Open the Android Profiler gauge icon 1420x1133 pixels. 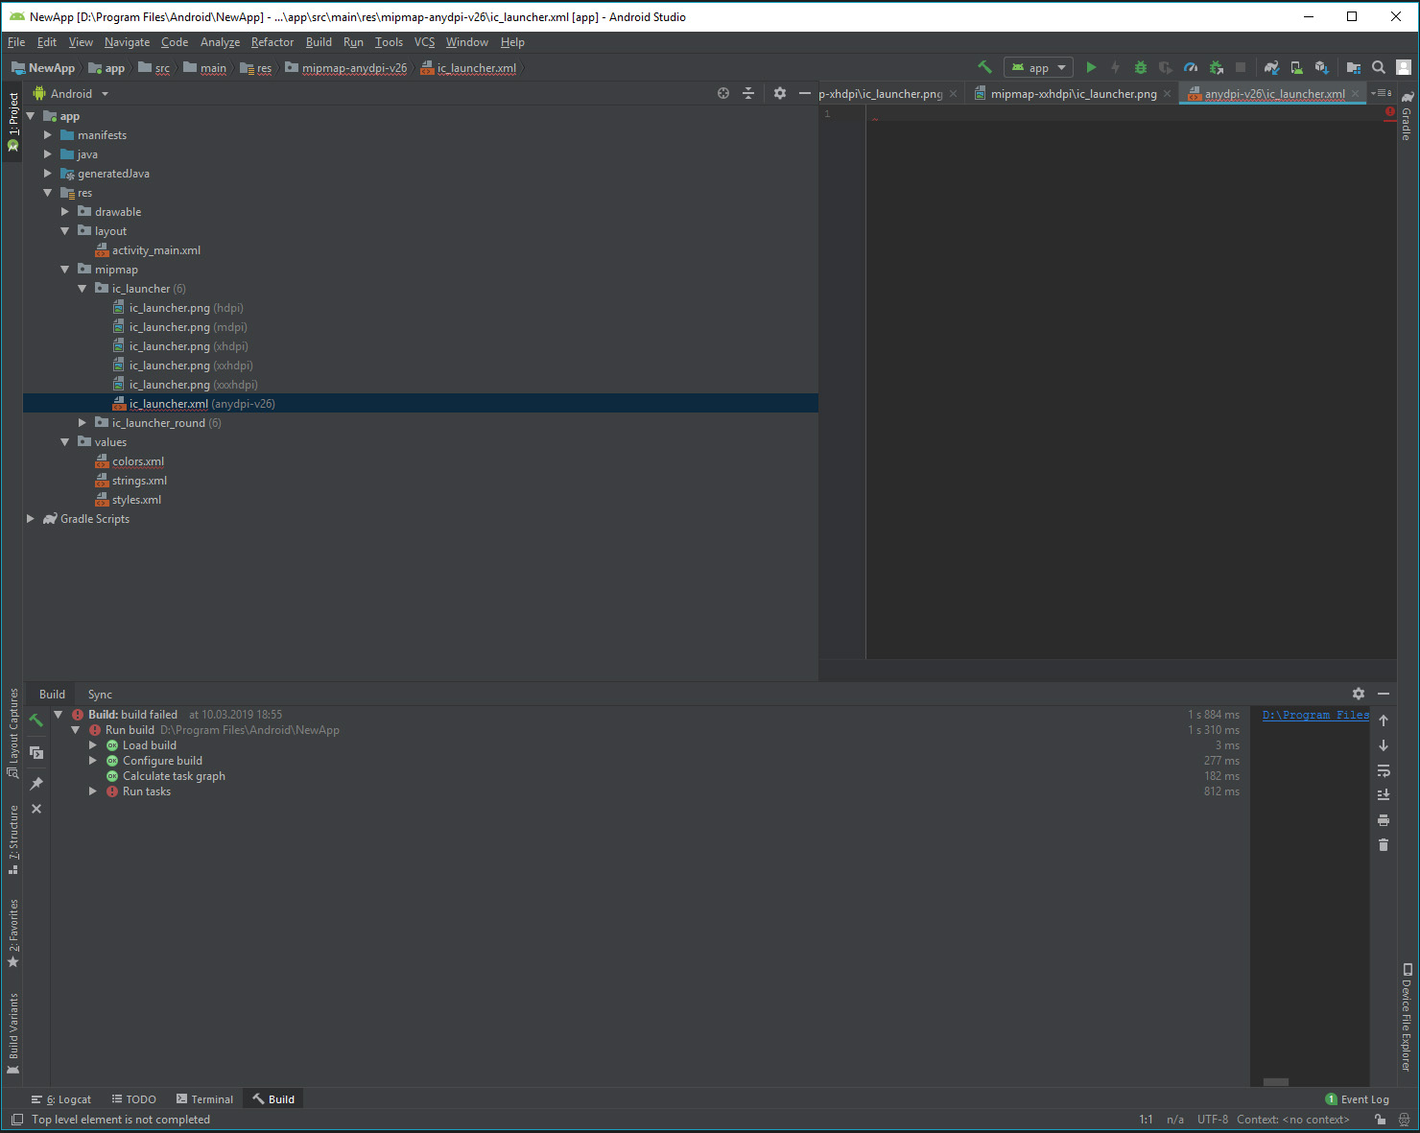click(1191, 67)
